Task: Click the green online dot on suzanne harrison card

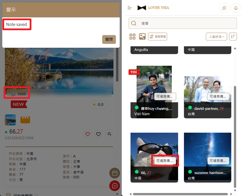Action: [x=190, y=172]
